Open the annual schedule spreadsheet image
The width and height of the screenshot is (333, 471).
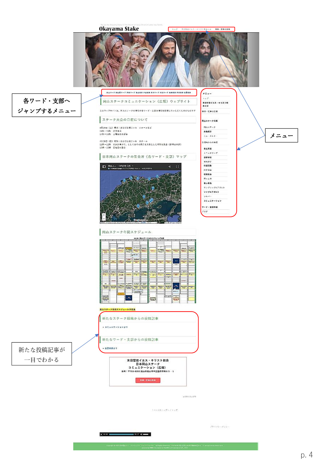(x=148, y=271)
